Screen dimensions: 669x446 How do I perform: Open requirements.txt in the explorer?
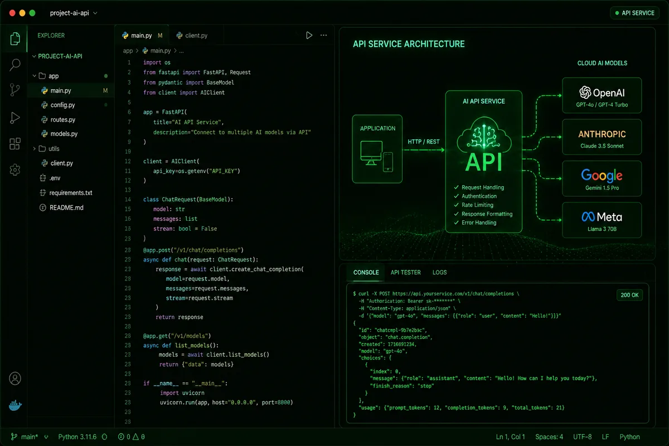point(70,193)
